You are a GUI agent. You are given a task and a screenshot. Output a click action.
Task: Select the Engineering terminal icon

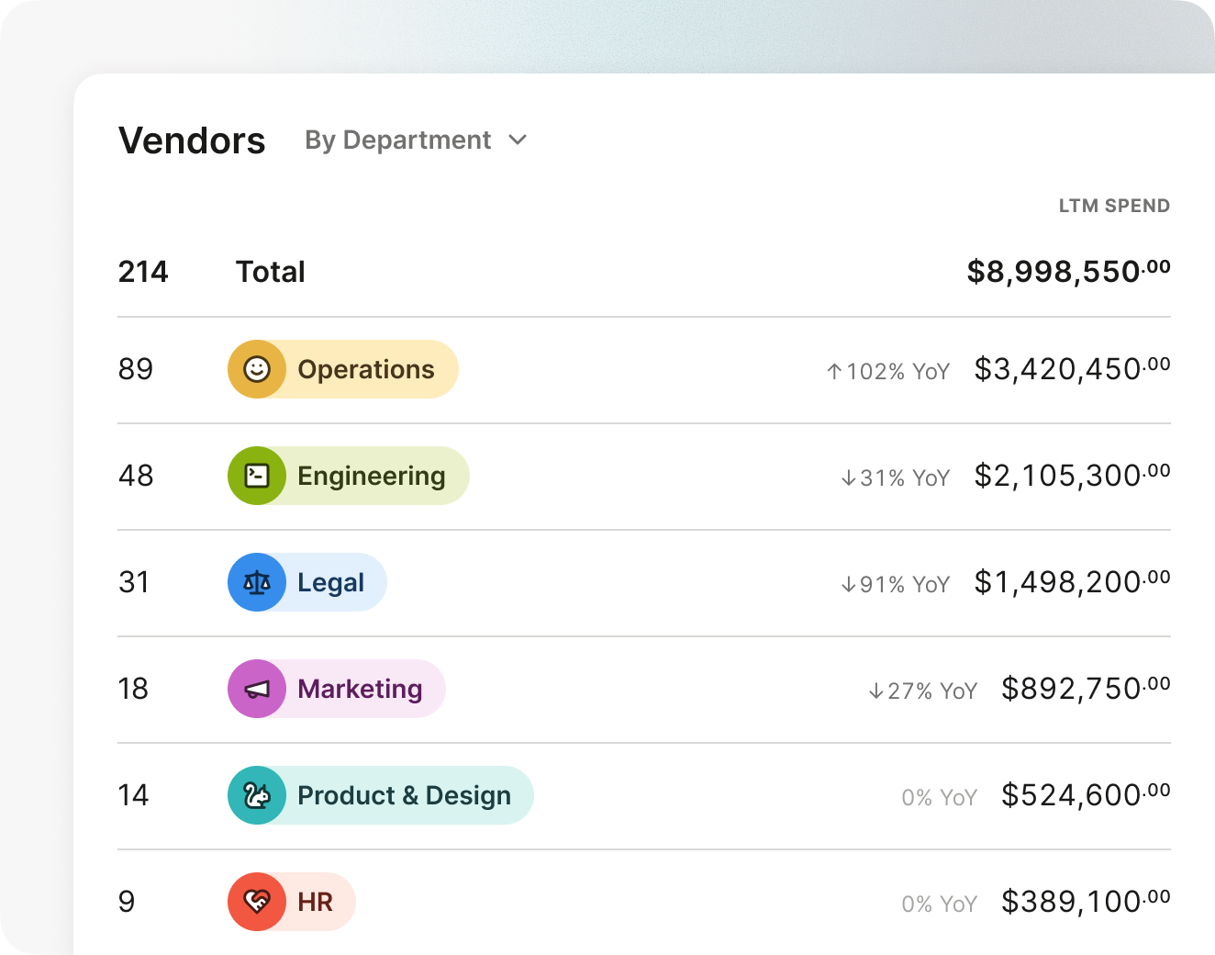coord(257,476)
